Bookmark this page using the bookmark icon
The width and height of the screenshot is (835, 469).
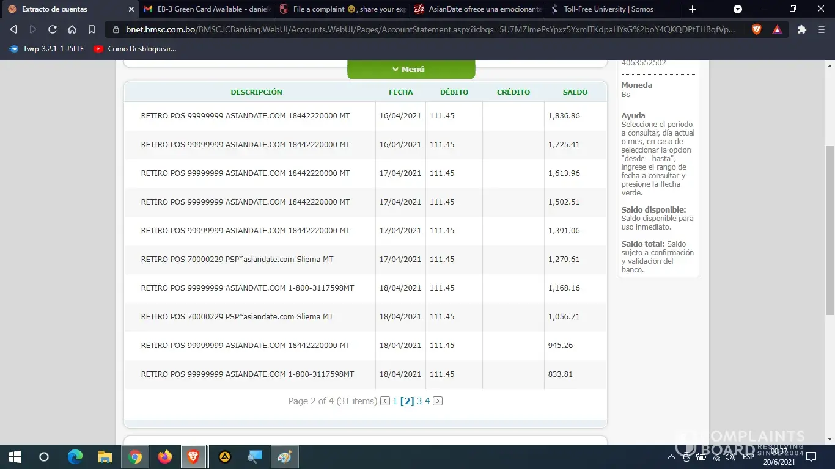(92, 29)
